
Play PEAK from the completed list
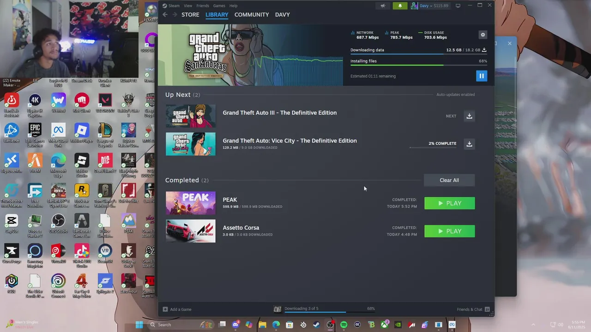pyautogui.click(x=449, y=203)
